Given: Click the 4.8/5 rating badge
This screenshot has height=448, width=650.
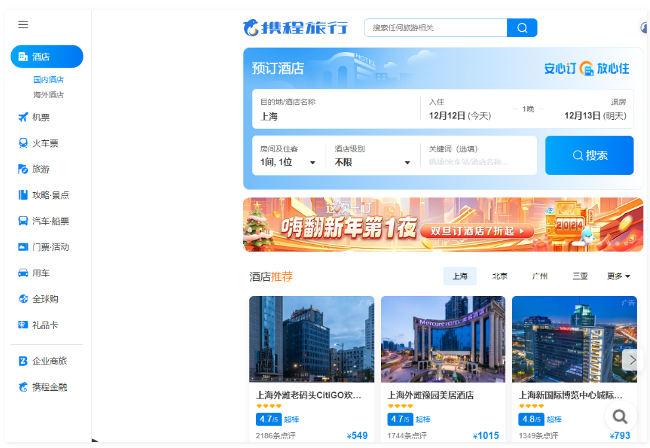Looking at the screenshot, I should pyautogui.click(x=531, y=420).
